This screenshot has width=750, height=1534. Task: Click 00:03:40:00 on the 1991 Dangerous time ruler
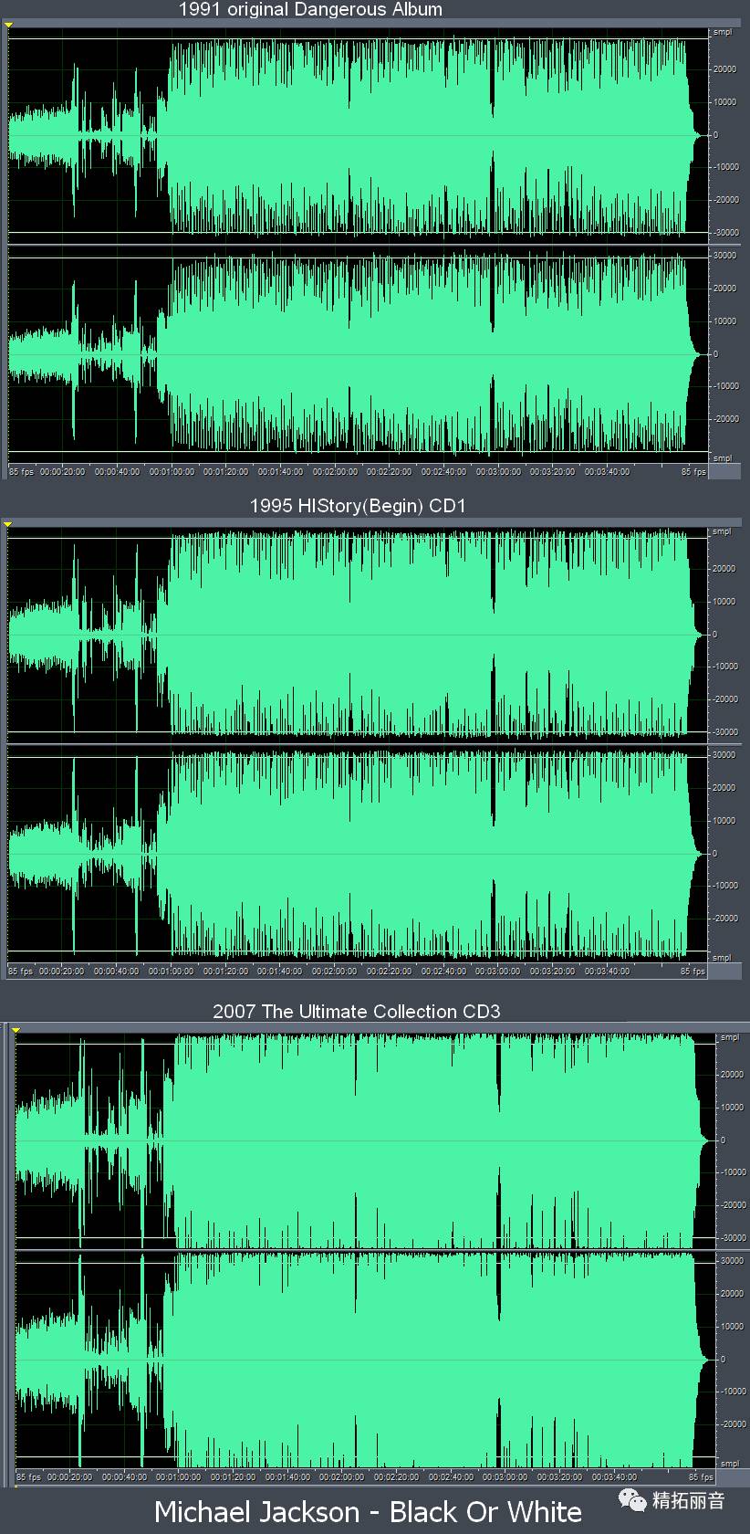tap(607, 472)
